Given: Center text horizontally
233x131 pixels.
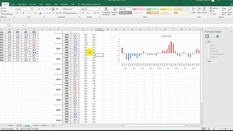Looking at the screenshot, I should 50,13.
